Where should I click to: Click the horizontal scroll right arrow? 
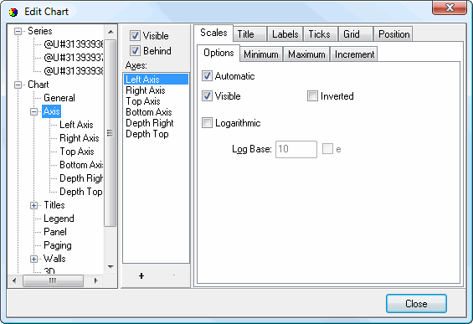95,280
